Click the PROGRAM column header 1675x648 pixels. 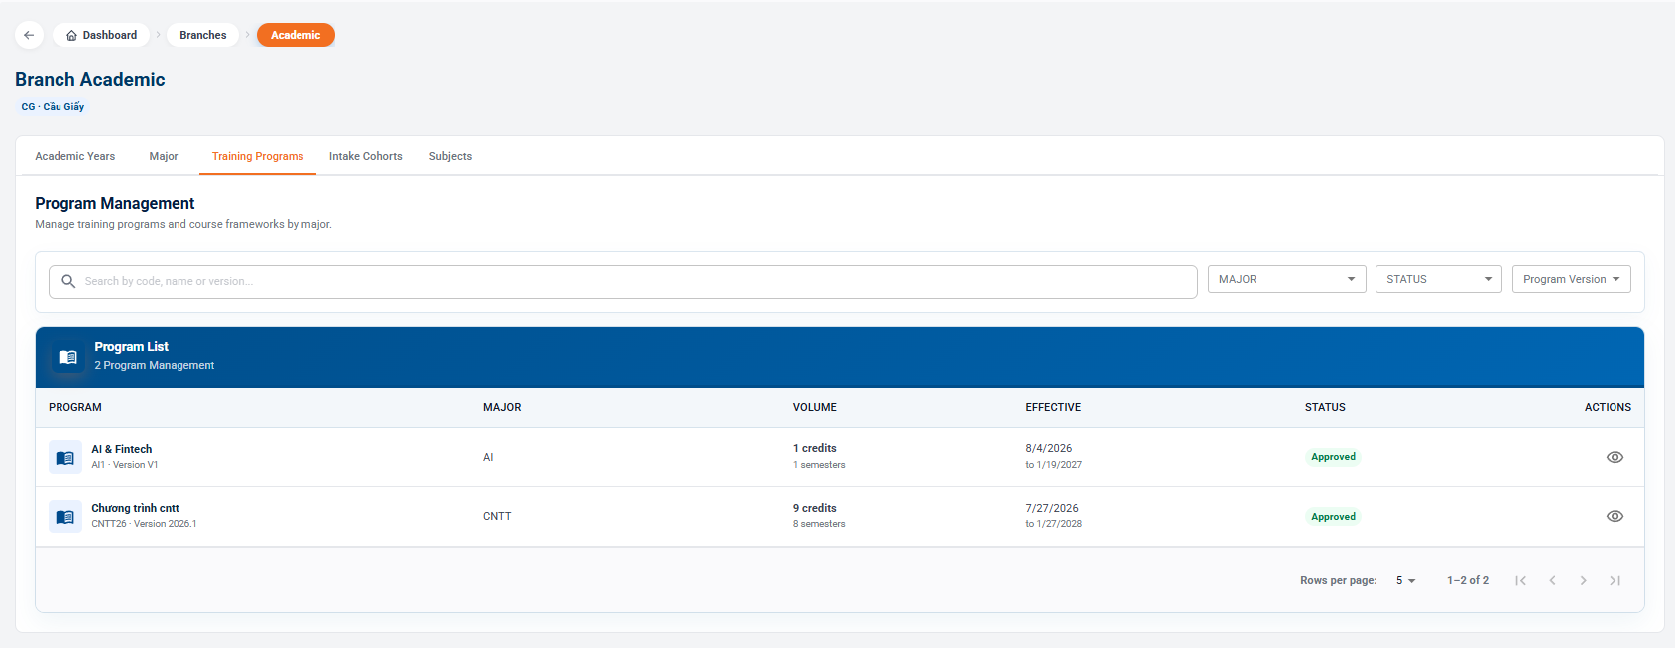75,407
